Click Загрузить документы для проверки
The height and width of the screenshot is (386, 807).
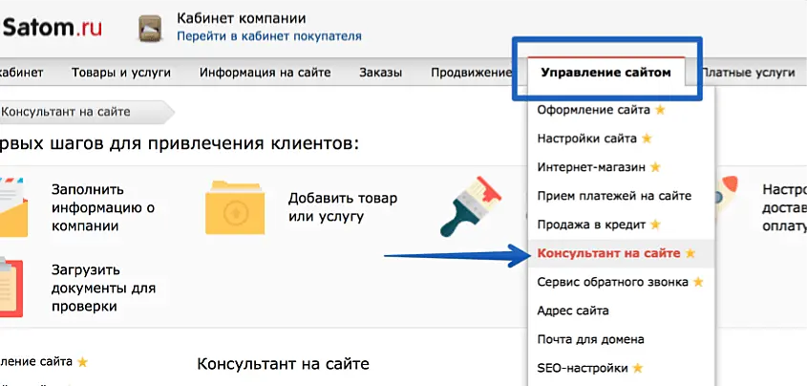[103, 289]
